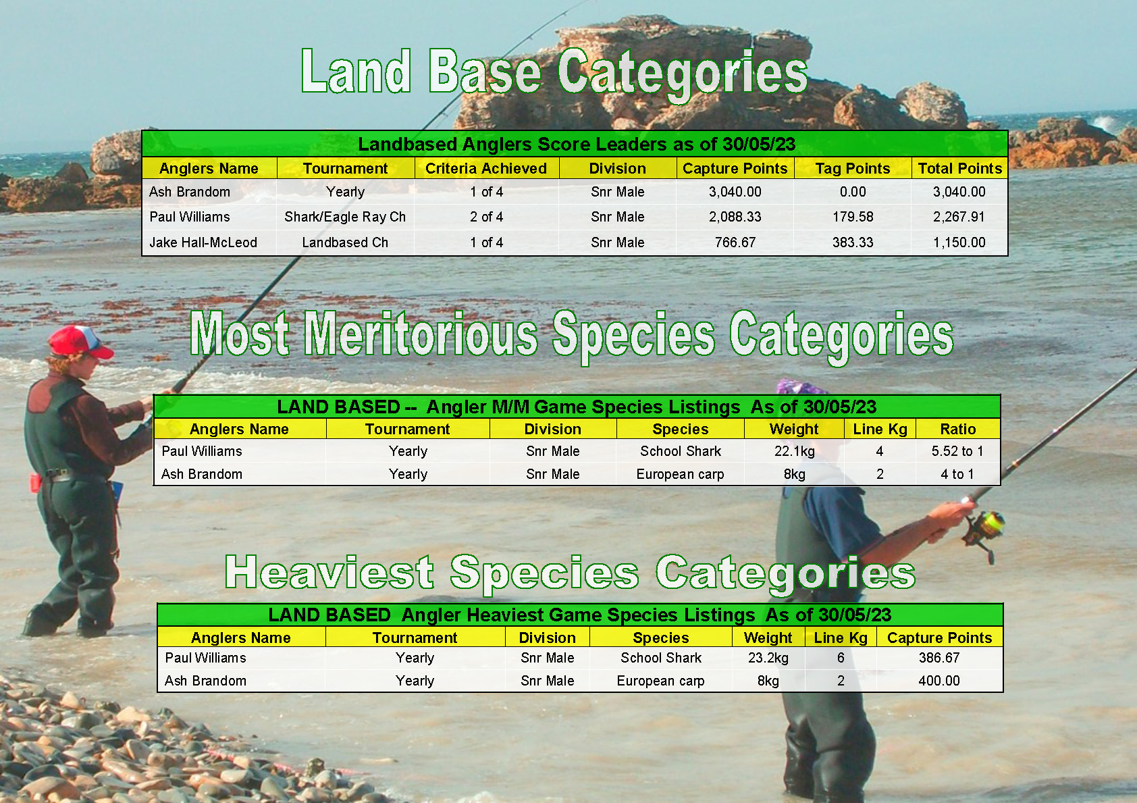Viewport: 1137px width, 803px height.
Task: Click the '2 of 4' criteria cell
Action: point(487,217)
